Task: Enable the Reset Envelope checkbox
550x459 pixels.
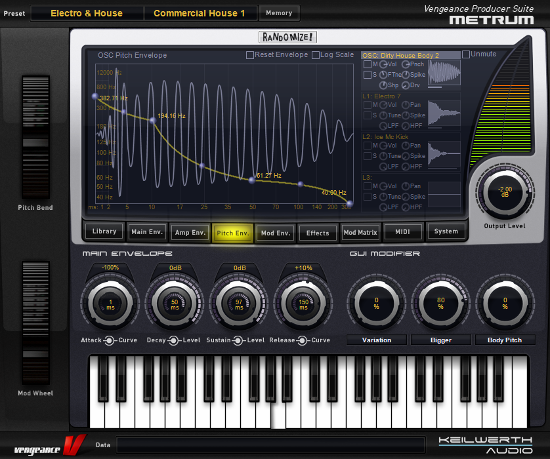Action: (250, 55)
